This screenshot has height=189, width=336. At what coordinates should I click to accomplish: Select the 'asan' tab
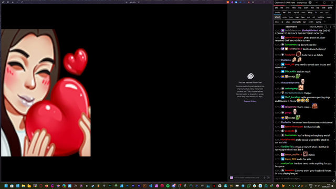pyautogui.click(x=306, y=8)
